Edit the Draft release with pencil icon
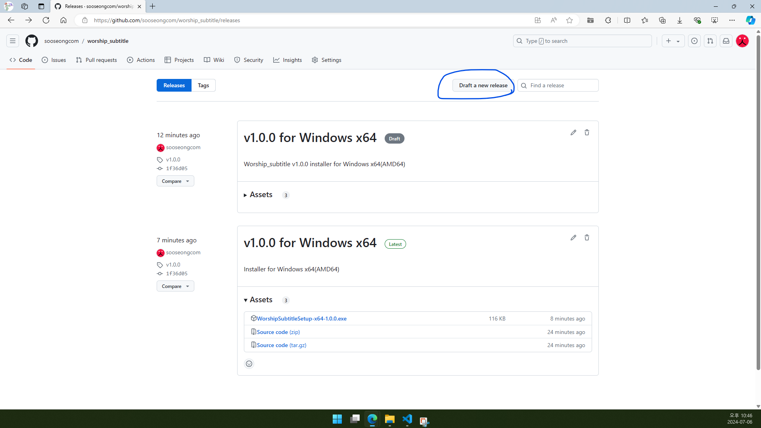The image size is (761, 428). [x=573, y=132]
